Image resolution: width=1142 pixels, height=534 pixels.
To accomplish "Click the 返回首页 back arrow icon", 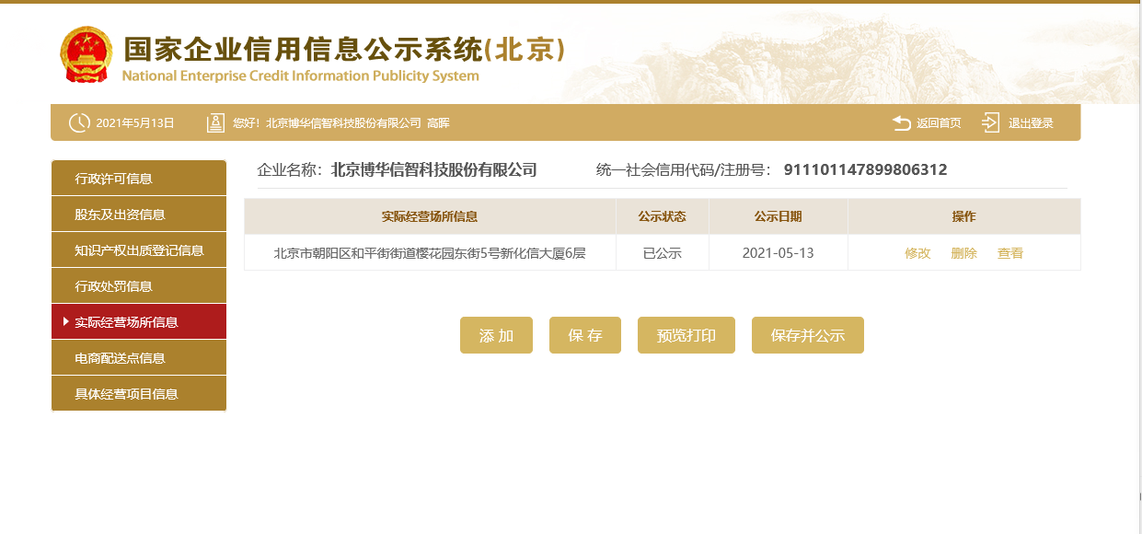I will pos(902,122).
